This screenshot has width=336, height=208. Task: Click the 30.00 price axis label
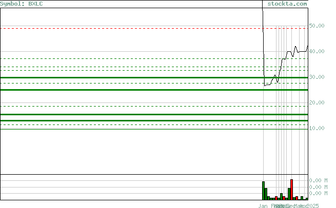coord(317,77)
